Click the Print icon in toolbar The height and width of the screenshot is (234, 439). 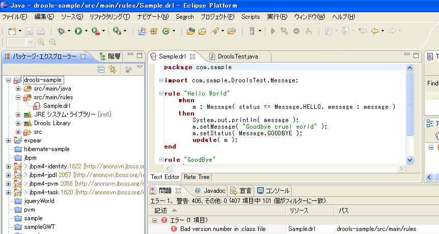tap(40, 31)
